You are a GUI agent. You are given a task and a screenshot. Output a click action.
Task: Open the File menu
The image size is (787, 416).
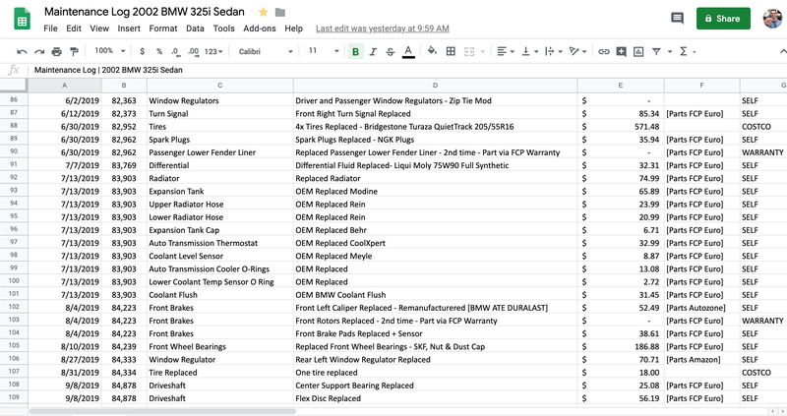(x=50, y=29)
